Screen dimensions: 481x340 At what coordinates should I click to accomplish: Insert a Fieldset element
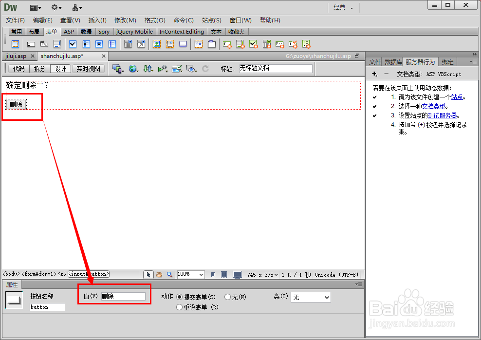coord(212,44)
